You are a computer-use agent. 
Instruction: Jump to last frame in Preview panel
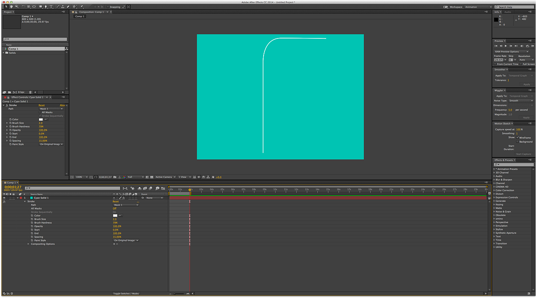click(516, 46)
